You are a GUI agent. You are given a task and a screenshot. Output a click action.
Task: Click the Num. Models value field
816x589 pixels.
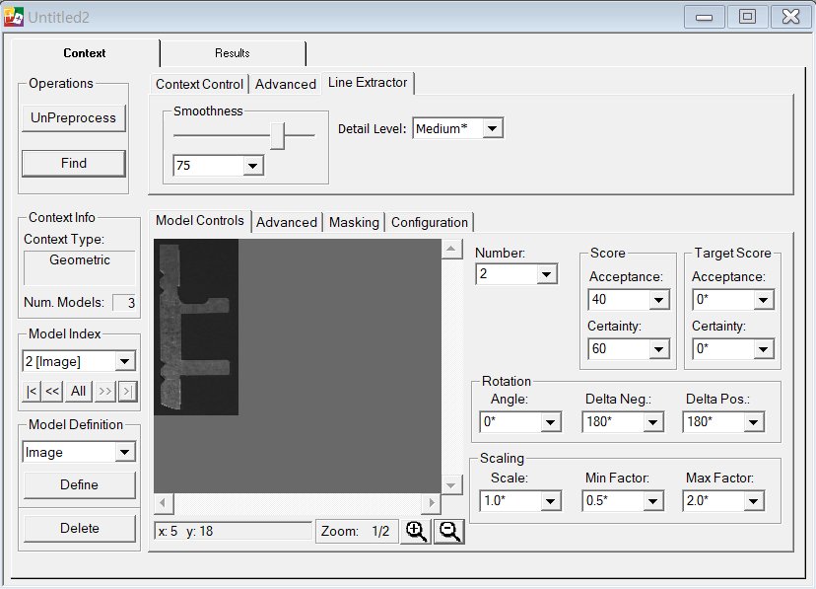pyautogui.click(x=125, y=303)
